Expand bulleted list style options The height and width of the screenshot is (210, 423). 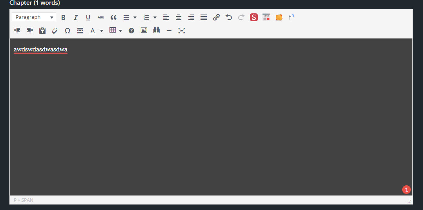pyautogui.click(x=135, y=17)
